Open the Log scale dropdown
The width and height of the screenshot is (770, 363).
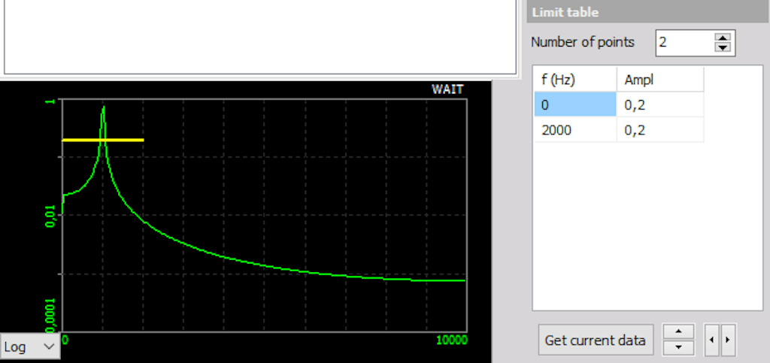(x=30, y=346)
